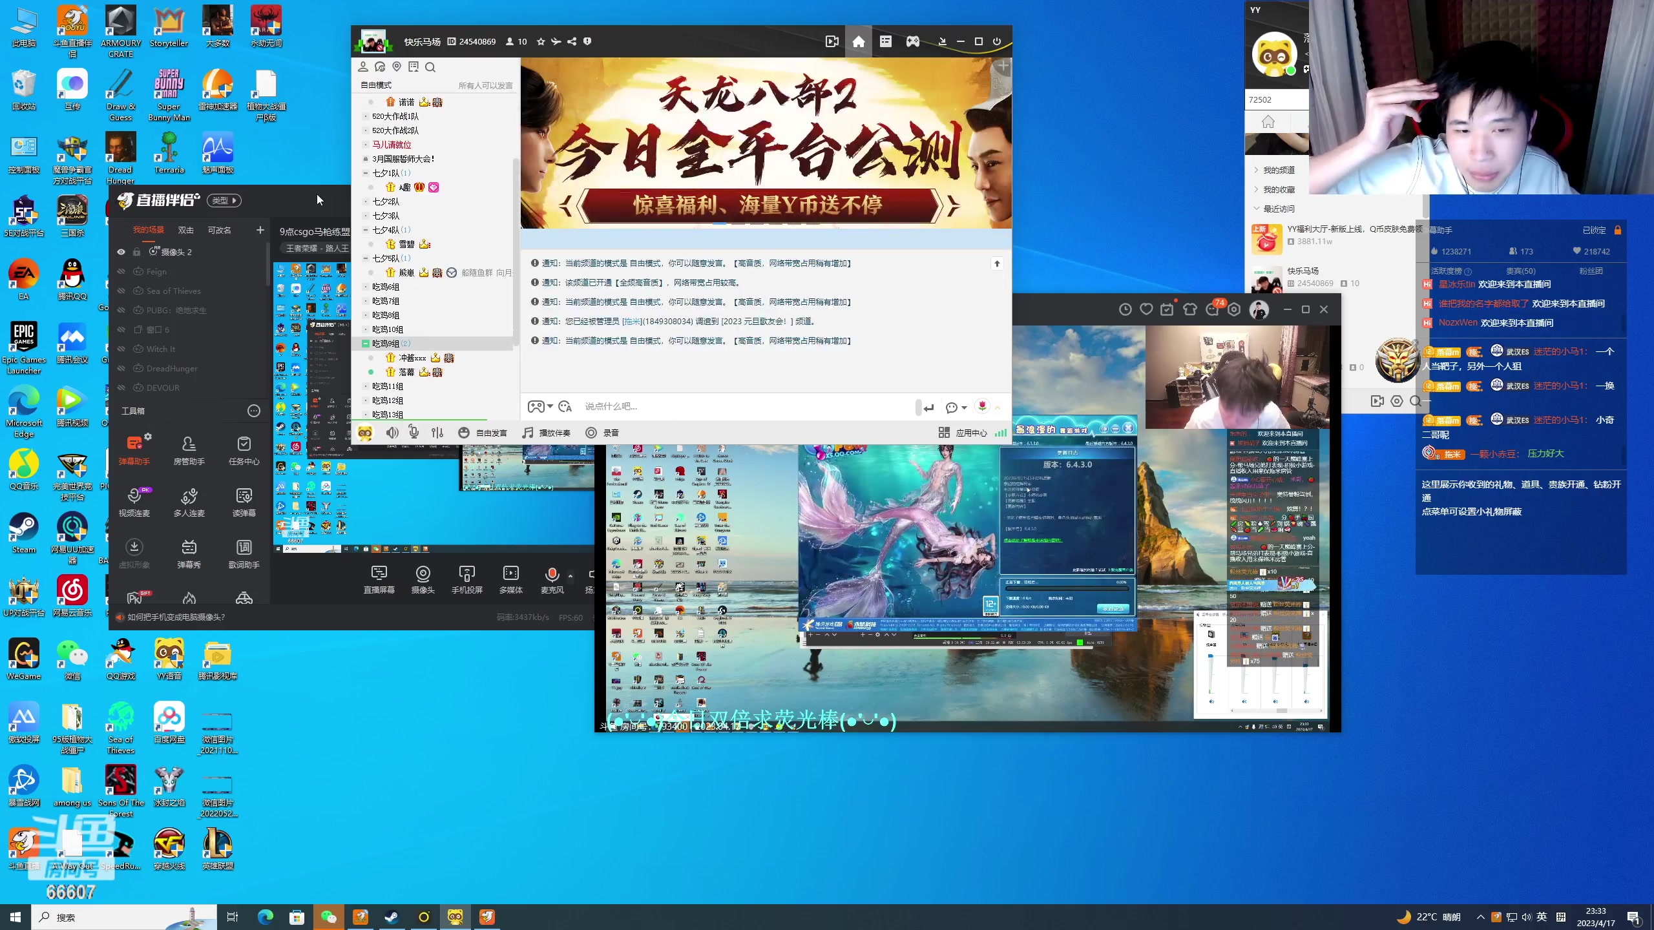Open 多人连麦 tool
Viewport: 1654px width, 930px height.
click(189, 502)
